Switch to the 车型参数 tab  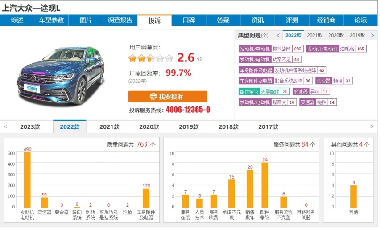point(51,20)
